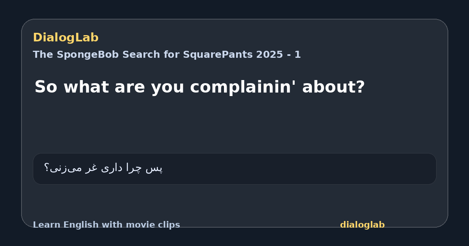
Task: Open the yellow dialoglab handle in the footer
Action: [362, 225]
